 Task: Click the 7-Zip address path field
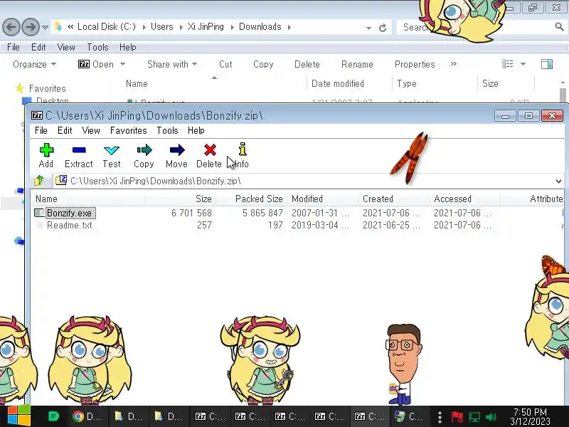(309, 181)
